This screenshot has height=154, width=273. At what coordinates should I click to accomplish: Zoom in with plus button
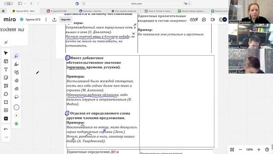(259, 149)
